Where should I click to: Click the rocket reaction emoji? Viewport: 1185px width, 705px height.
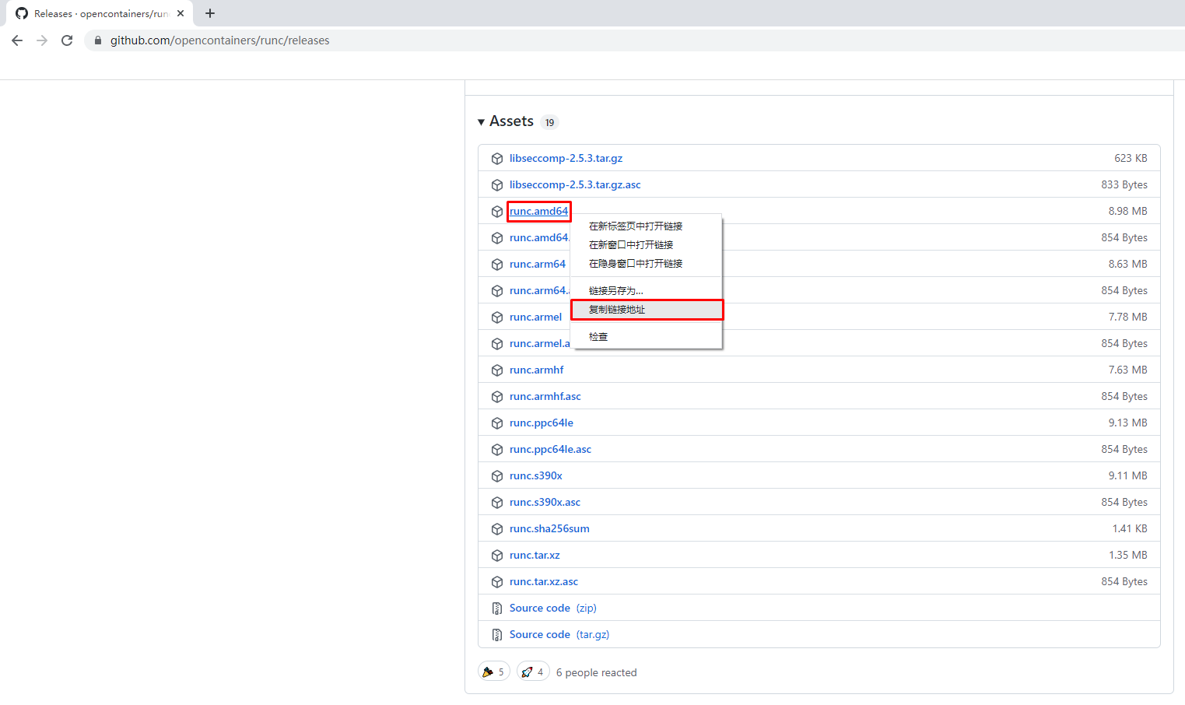(x=527, y=672)
